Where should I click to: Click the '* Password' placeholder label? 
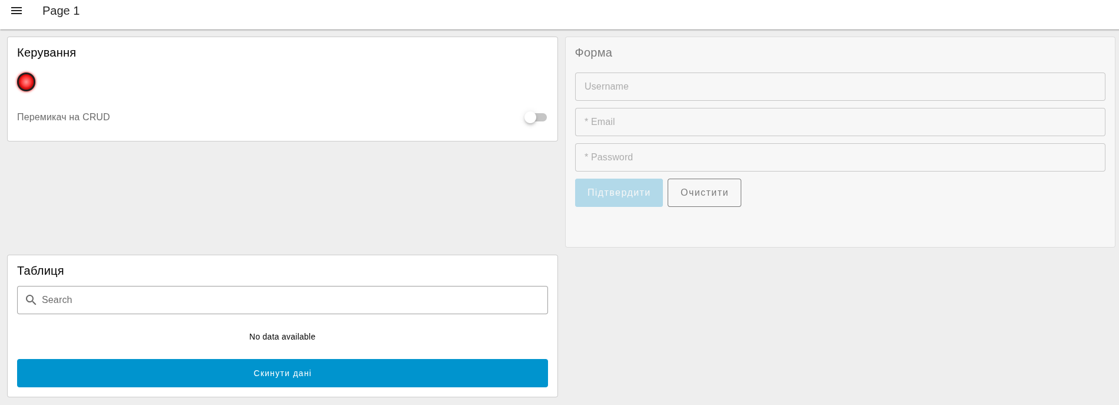609,157
